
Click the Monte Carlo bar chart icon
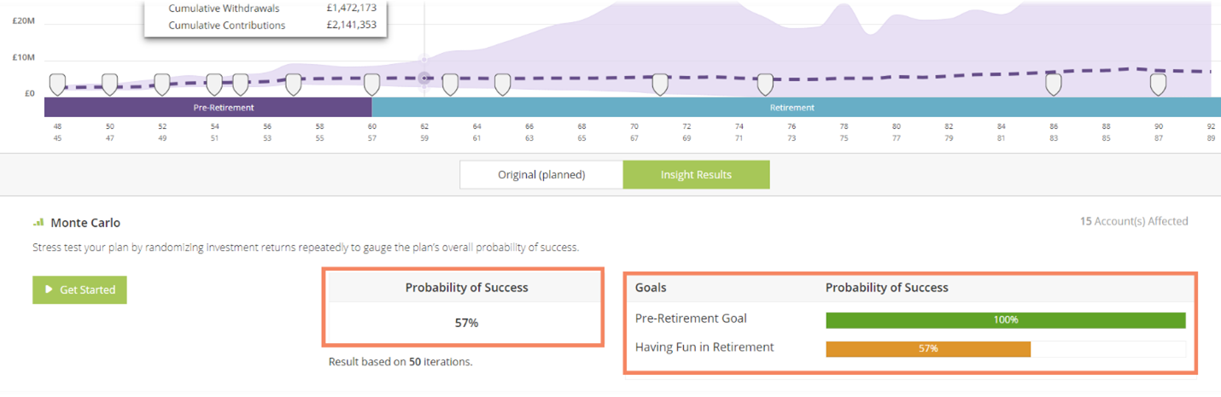[38, 223]
